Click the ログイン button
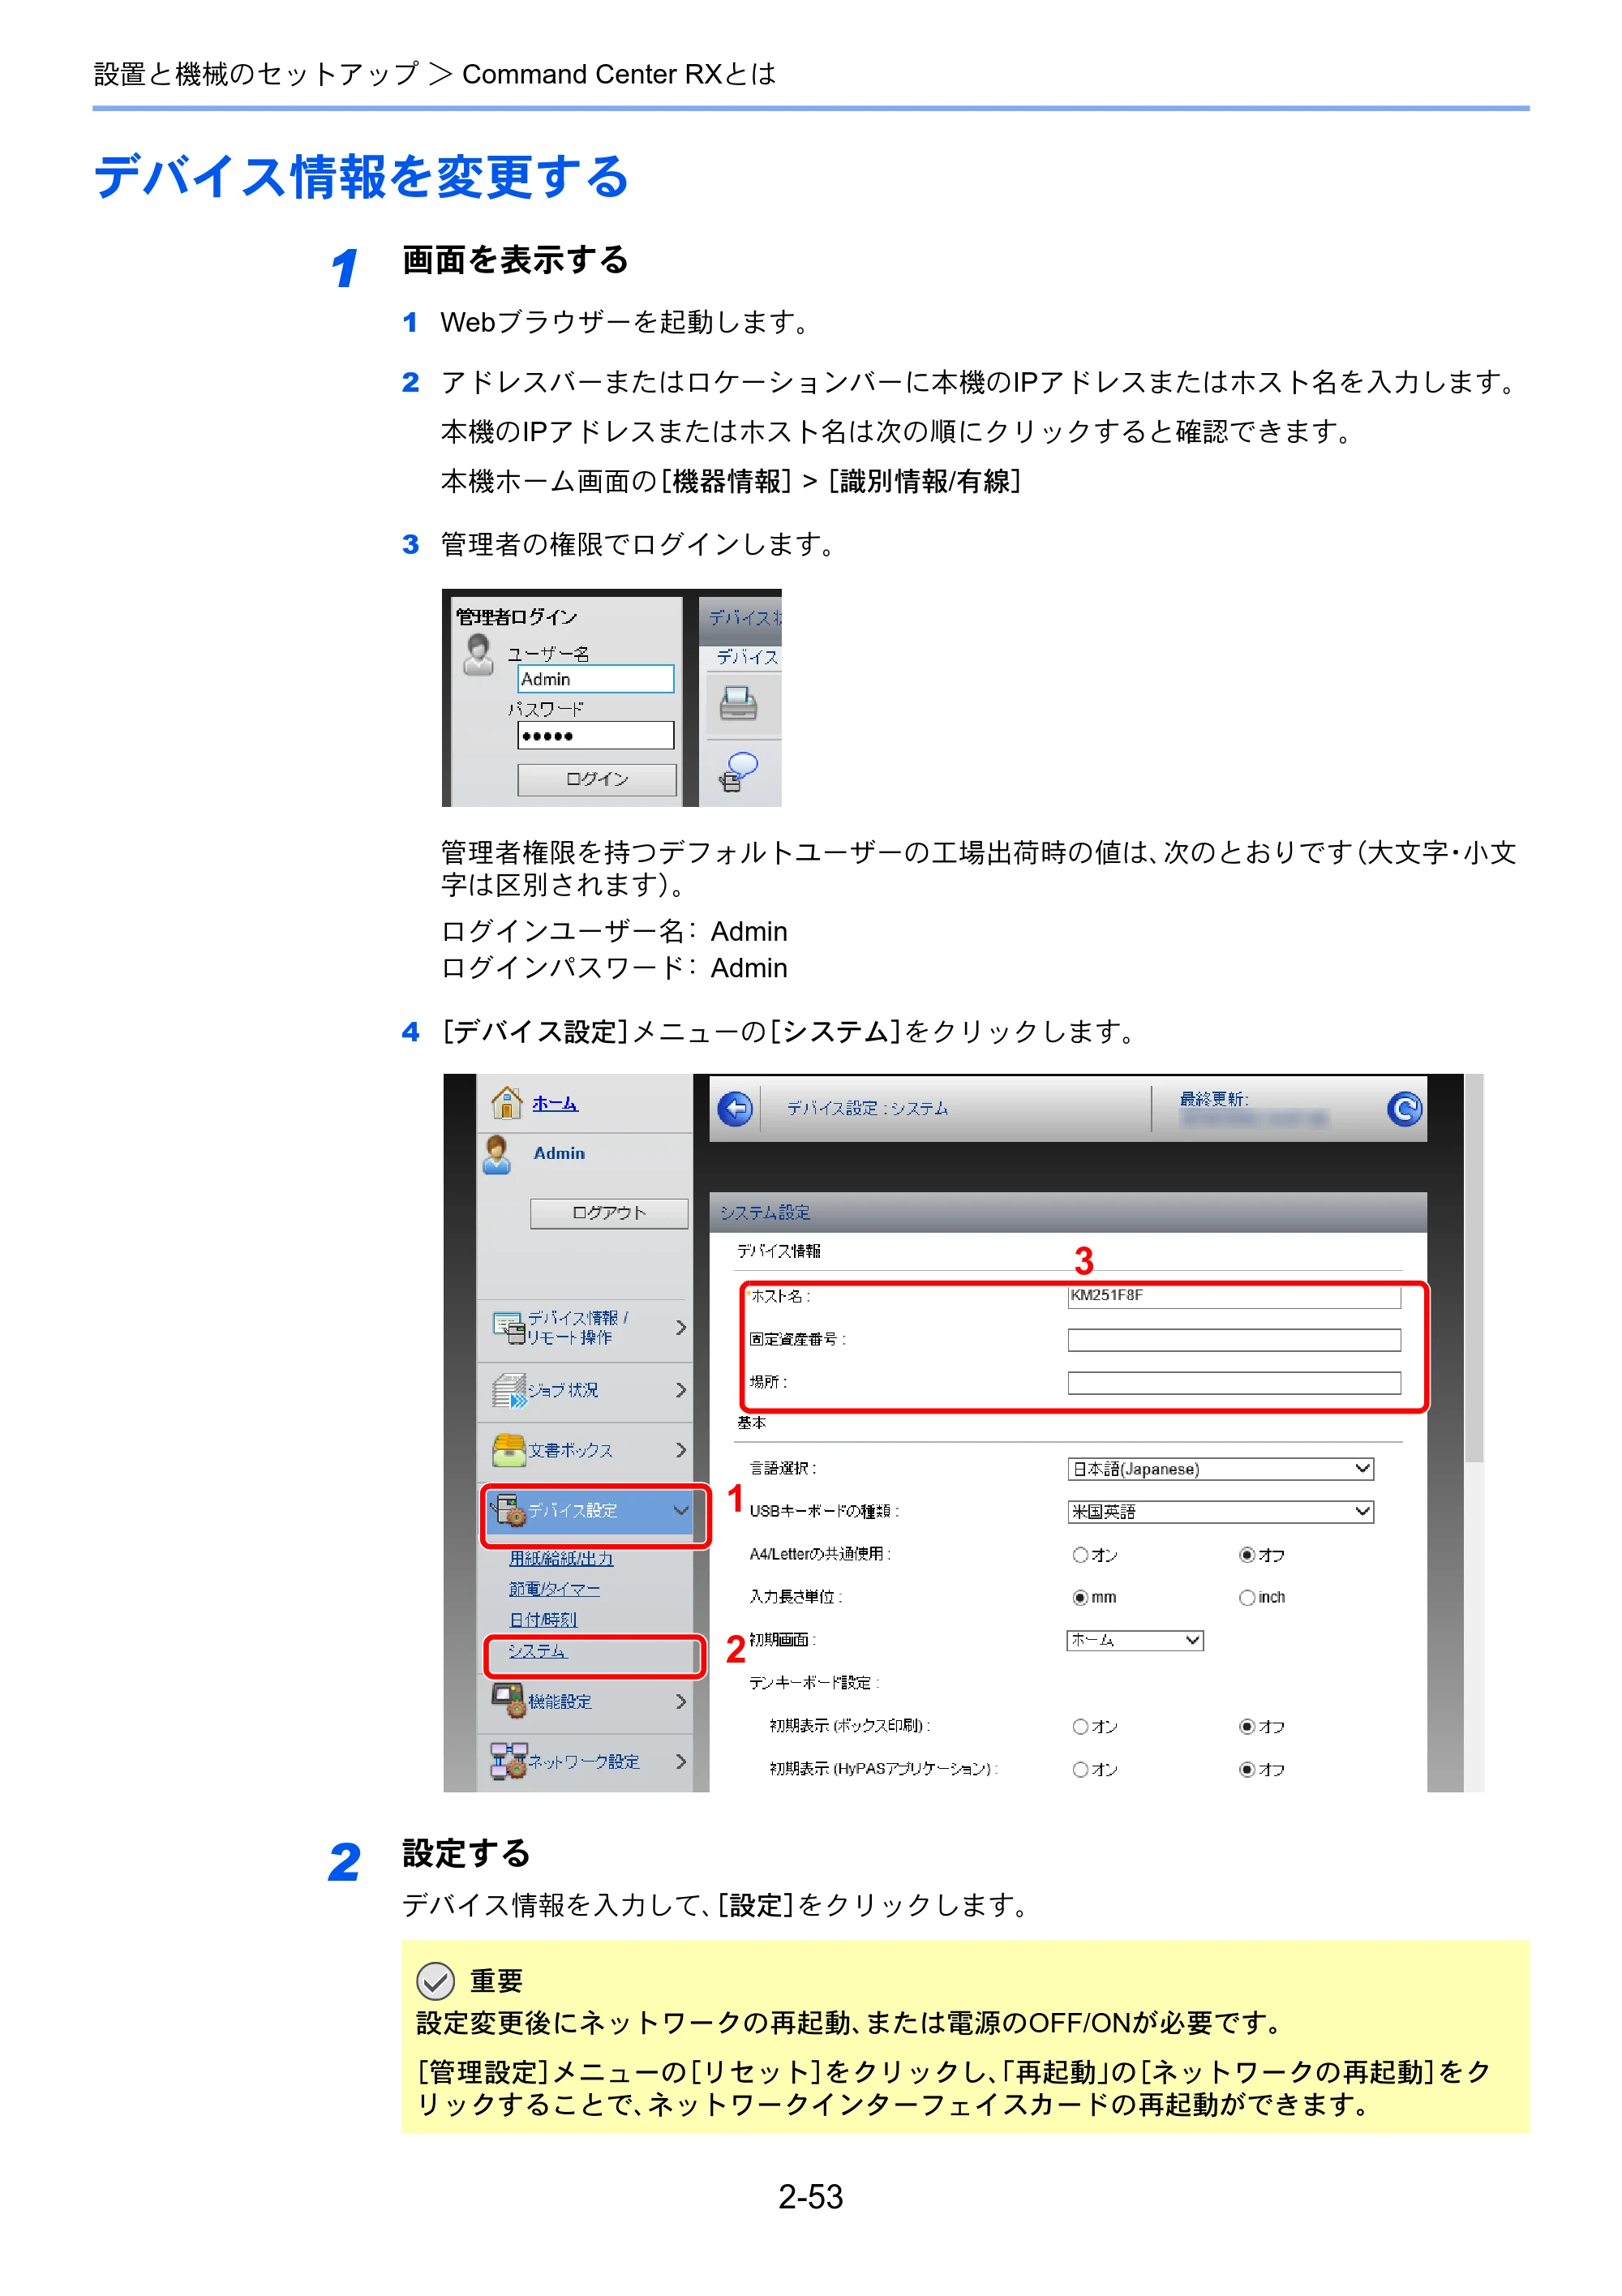The image size is (1622, 2296). click(597, 779)
